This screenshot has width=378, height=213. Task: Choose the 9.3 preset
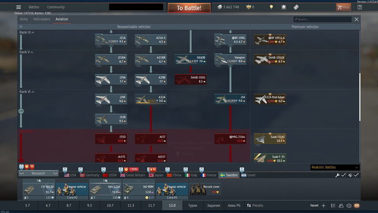89,205
